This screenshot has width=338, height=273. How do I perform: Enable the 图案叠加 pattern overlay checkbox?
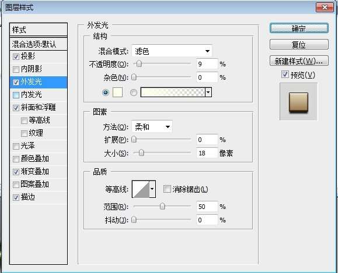pyautogui.click(x=16, y=185)
